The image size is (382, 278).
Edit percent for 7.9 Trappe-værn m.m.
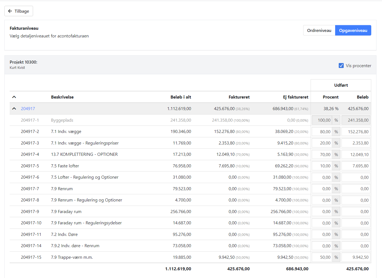(322, 257)
